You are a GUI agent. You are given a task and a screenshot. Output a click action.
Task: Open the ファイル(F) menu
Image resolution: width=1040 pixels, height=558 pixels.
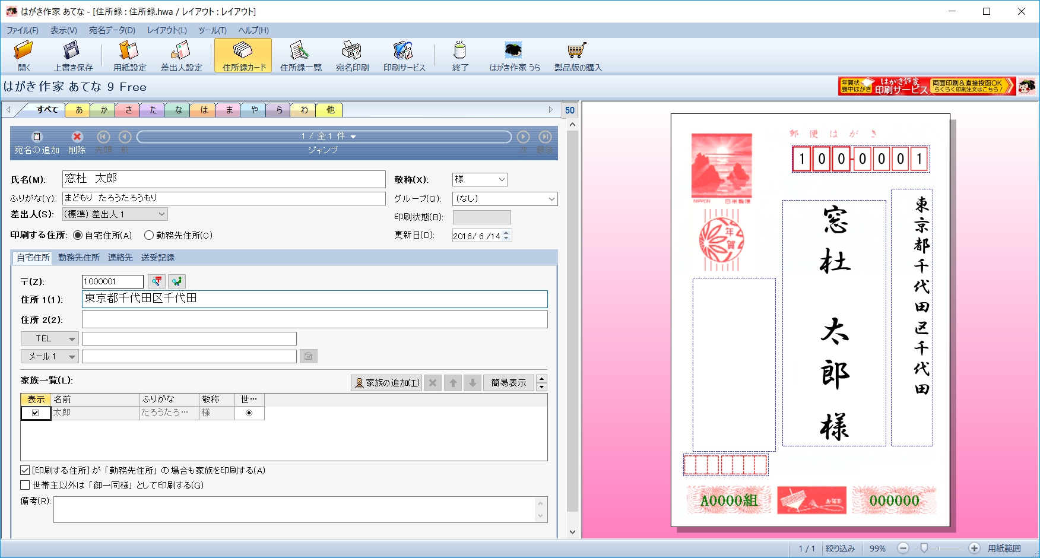23,30
